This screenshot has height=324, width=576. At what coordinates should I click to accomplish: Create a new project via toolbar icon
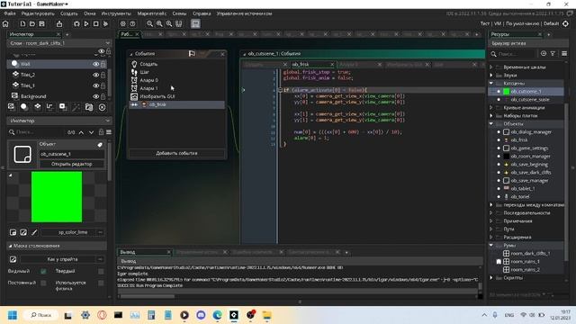point(22,24)
